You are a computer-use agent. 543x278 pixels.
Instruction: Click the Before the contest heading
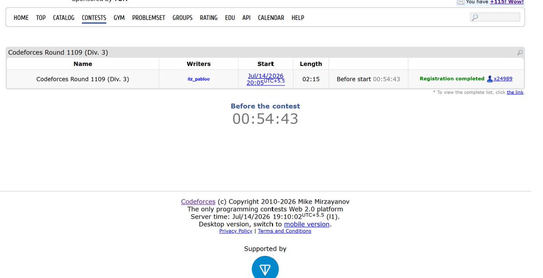[265, 106]
